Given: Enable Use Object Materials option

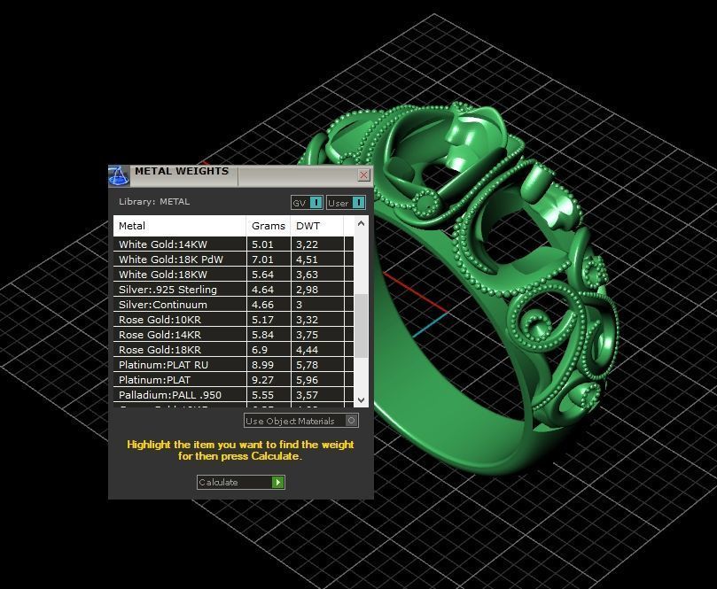Looking at the screenshot, I should [x=300, y=421].
